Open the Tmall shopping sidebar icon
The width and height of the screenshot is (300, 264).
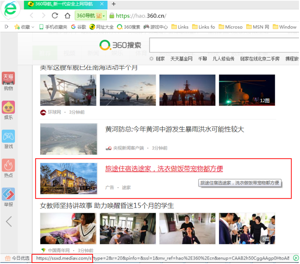coord(9,78)
